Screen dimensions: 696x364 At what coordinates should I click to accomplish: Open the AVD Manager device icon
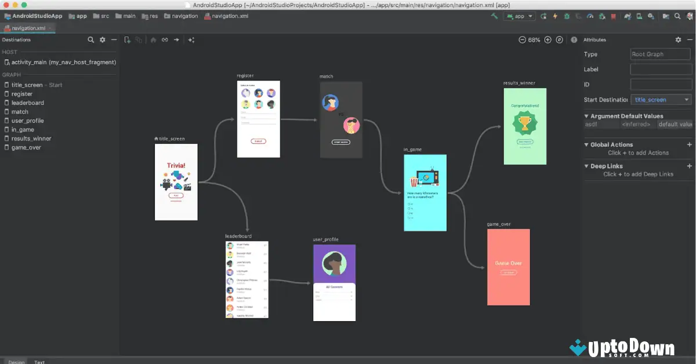point(639,17)
